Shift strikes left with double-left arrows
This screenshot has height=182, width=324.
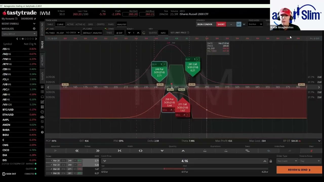point(77,151)
